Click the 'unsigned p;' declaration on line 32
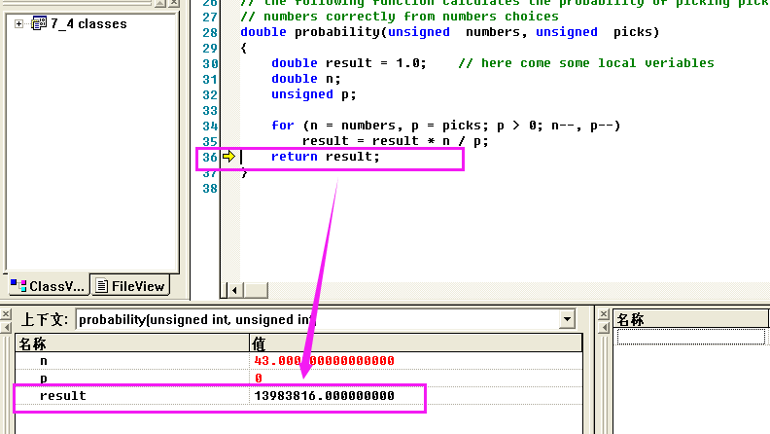 (313, 93)
